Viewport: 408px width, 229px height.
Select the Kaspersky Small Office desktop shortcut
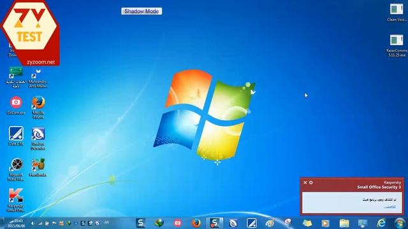16,200
